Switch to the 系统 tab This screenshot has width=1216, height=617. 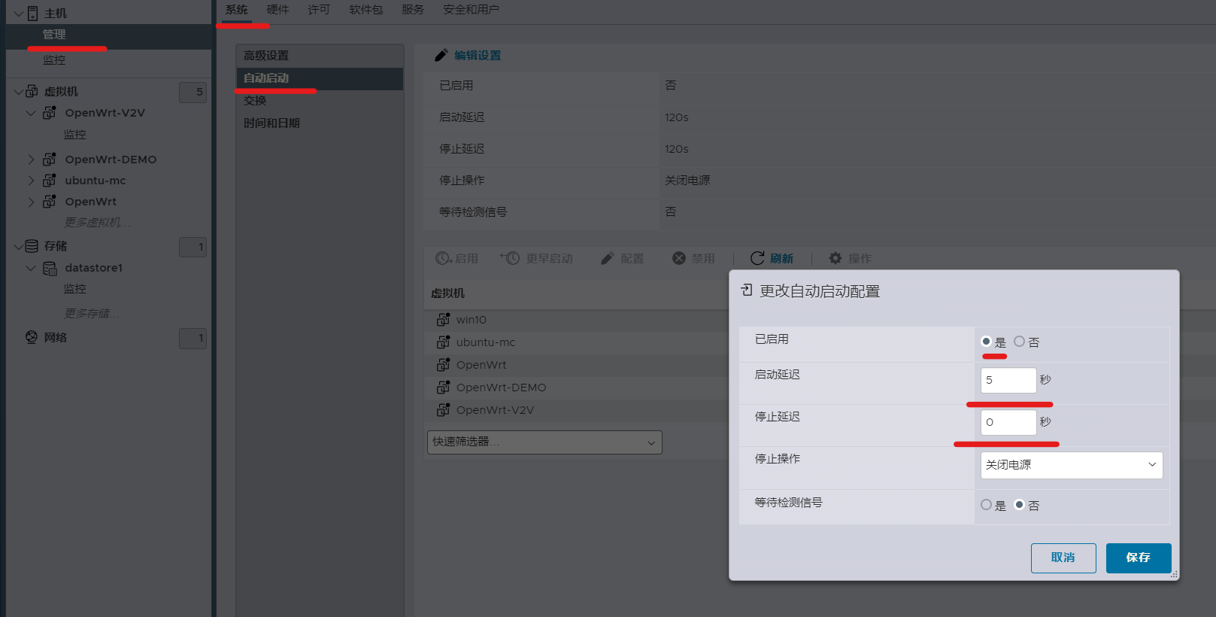[236, 10]
